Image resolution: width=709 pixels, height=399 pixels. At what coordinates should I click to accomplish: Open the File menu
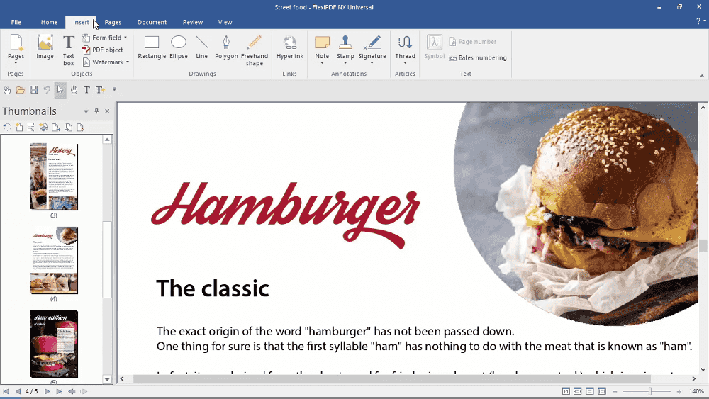(16, 22)
